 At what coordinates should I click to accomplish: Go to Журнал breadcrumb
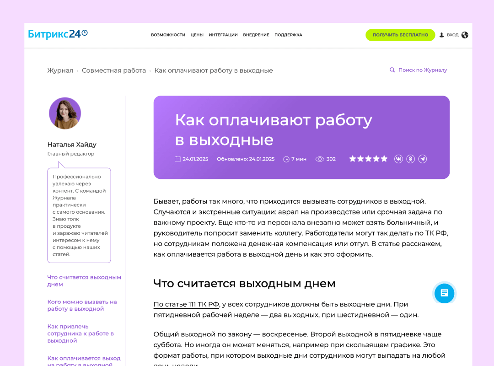tap(60, 70)
